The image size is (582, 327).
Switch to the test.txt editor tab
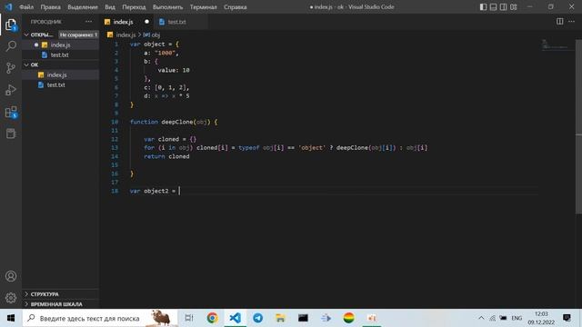[176, 22]
